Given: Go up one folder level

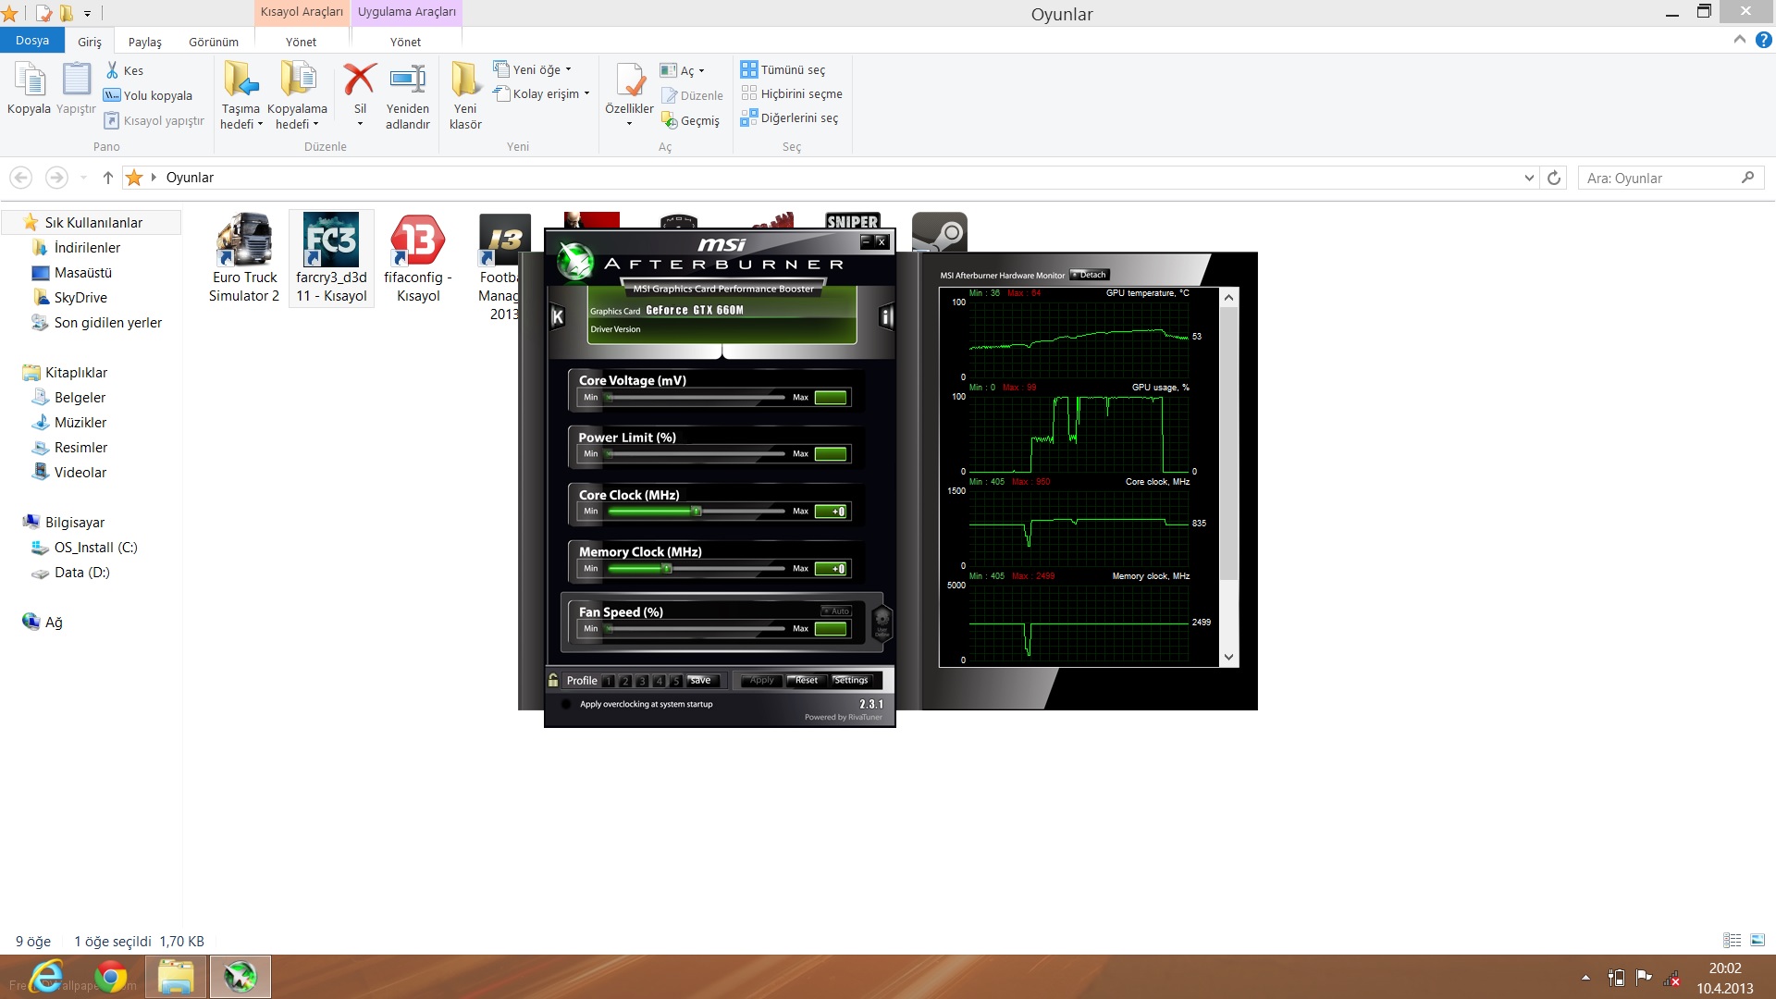Looking at the screenshot, I should (x=108, y=178).
